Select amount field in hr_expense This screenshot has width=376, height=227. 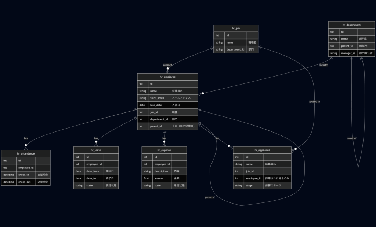point(162,178)
